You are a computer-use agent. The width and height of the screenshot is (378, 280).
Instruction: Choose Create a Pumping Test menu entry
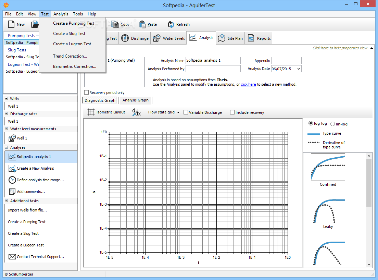click(x=74, y=23)
